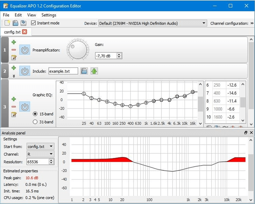This screenshot has height=204, width=255.
Task: Click the Open file toolbar icon
Action: click(x=15, y=23)
